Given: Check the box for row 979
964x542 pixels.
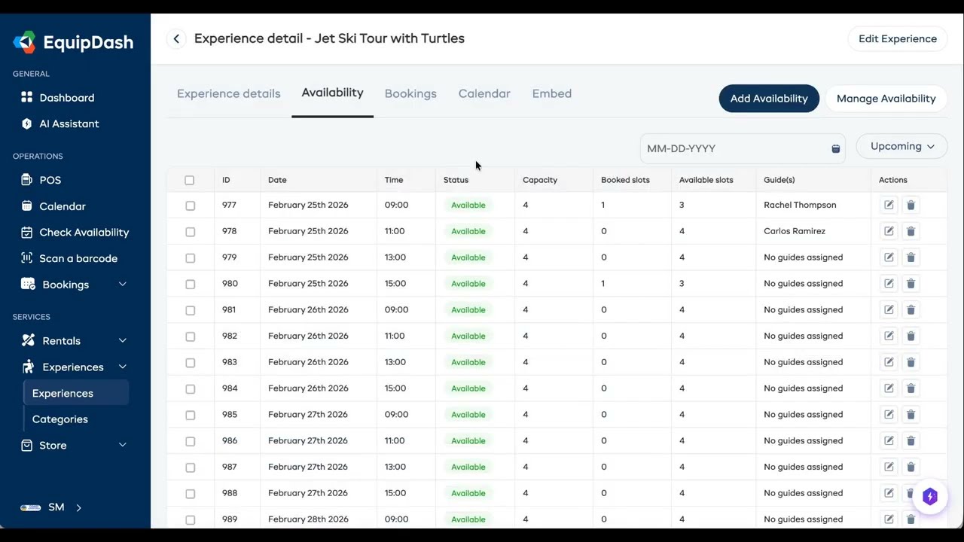Looking at the screenshot, I should pyautogui.click(x=190, y=258).
